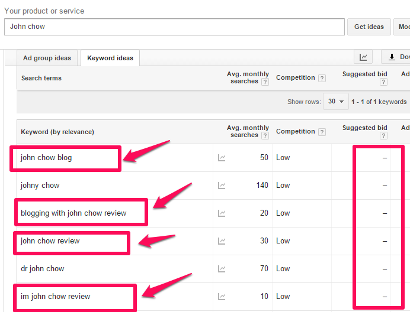Open help for Competition in Keyword header

point(322,132)
